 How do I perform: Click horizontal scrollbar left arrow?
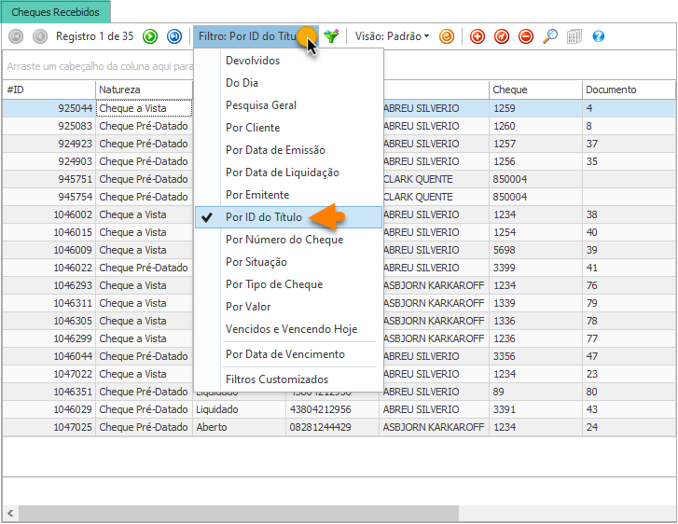[10, 513]
